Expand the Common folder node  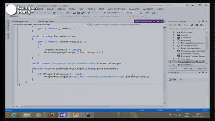[x=174, y=38]
